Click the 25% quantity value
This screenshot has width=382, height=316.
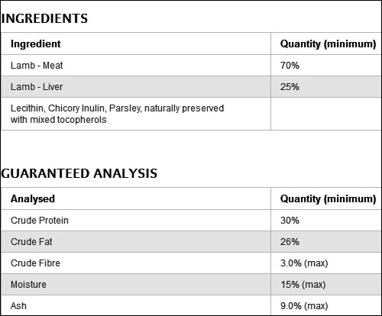pyautogui.click(x=290, y=87)
